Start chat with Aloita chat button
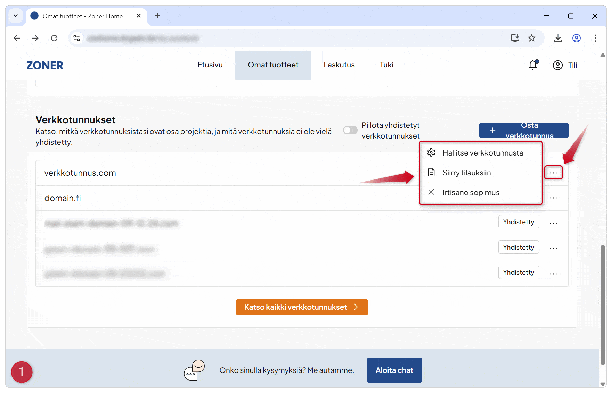 [x=394, y=370]
